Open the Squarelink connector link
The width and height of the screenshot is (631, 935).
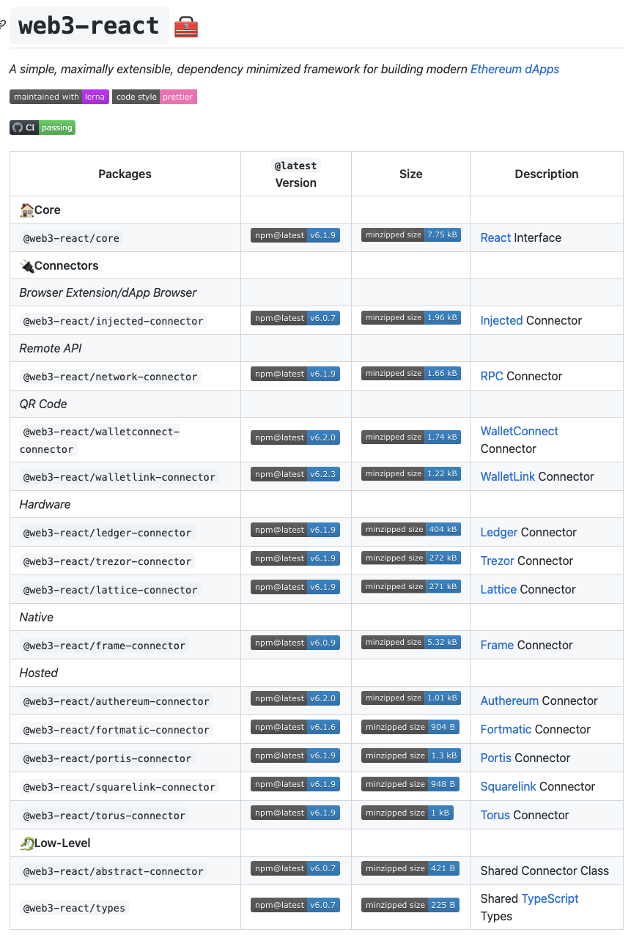[x=509, y=786]
